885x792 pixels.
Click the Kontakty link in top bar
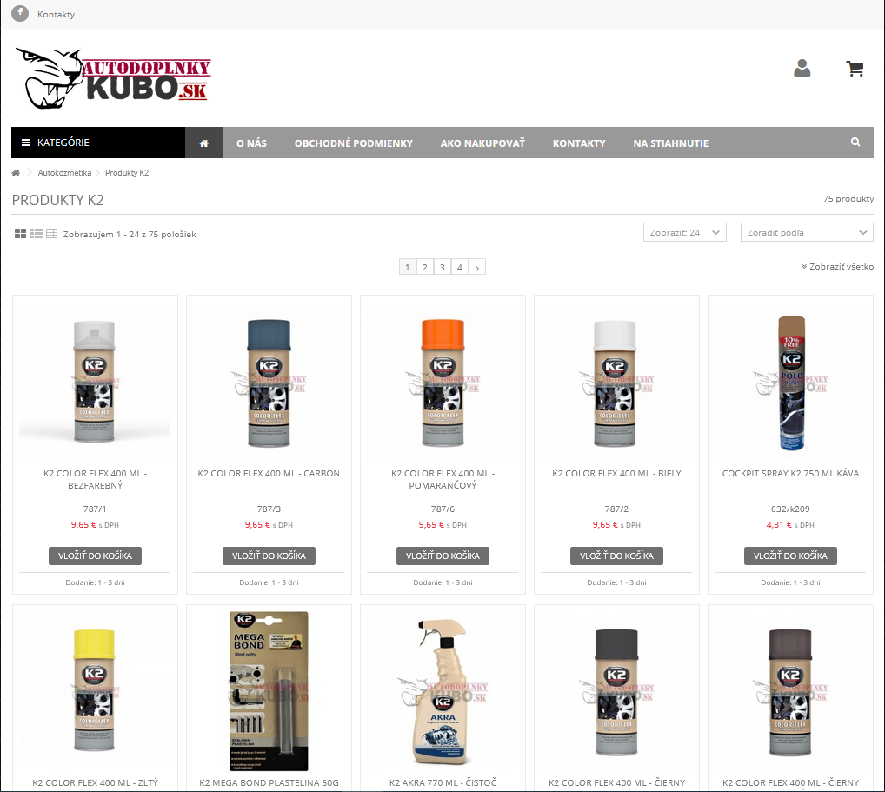tap(56, 14)
